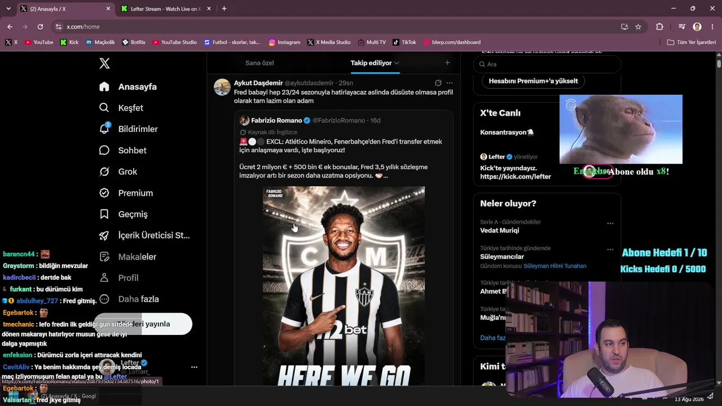Open the Instagram bookmark
The image size is (722, 406).
pyautogui.click(x=284, y=42)
